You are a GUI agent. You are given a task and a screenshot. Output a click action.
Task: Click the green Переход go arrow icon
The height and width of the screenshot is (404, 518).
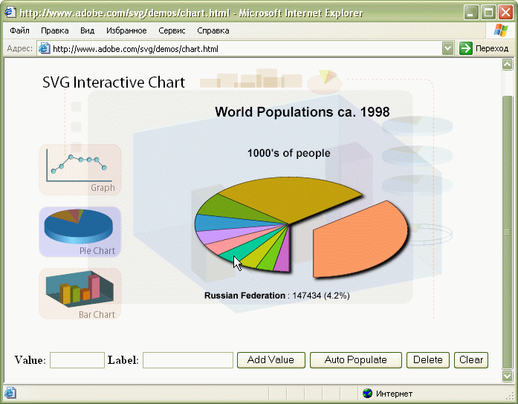(466, 49)
